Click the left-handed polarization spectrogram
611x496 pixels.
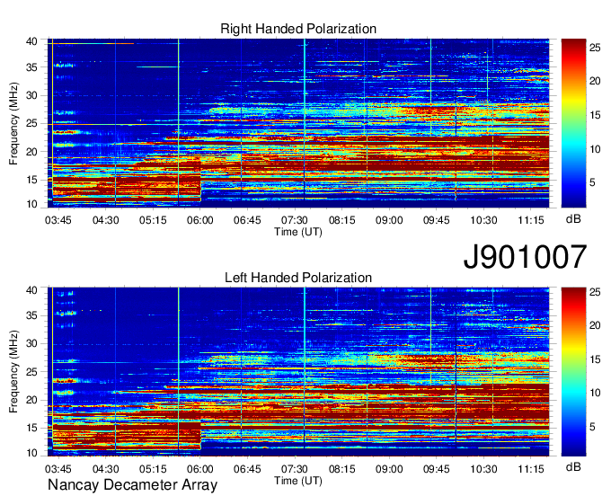tap(298, 372)
